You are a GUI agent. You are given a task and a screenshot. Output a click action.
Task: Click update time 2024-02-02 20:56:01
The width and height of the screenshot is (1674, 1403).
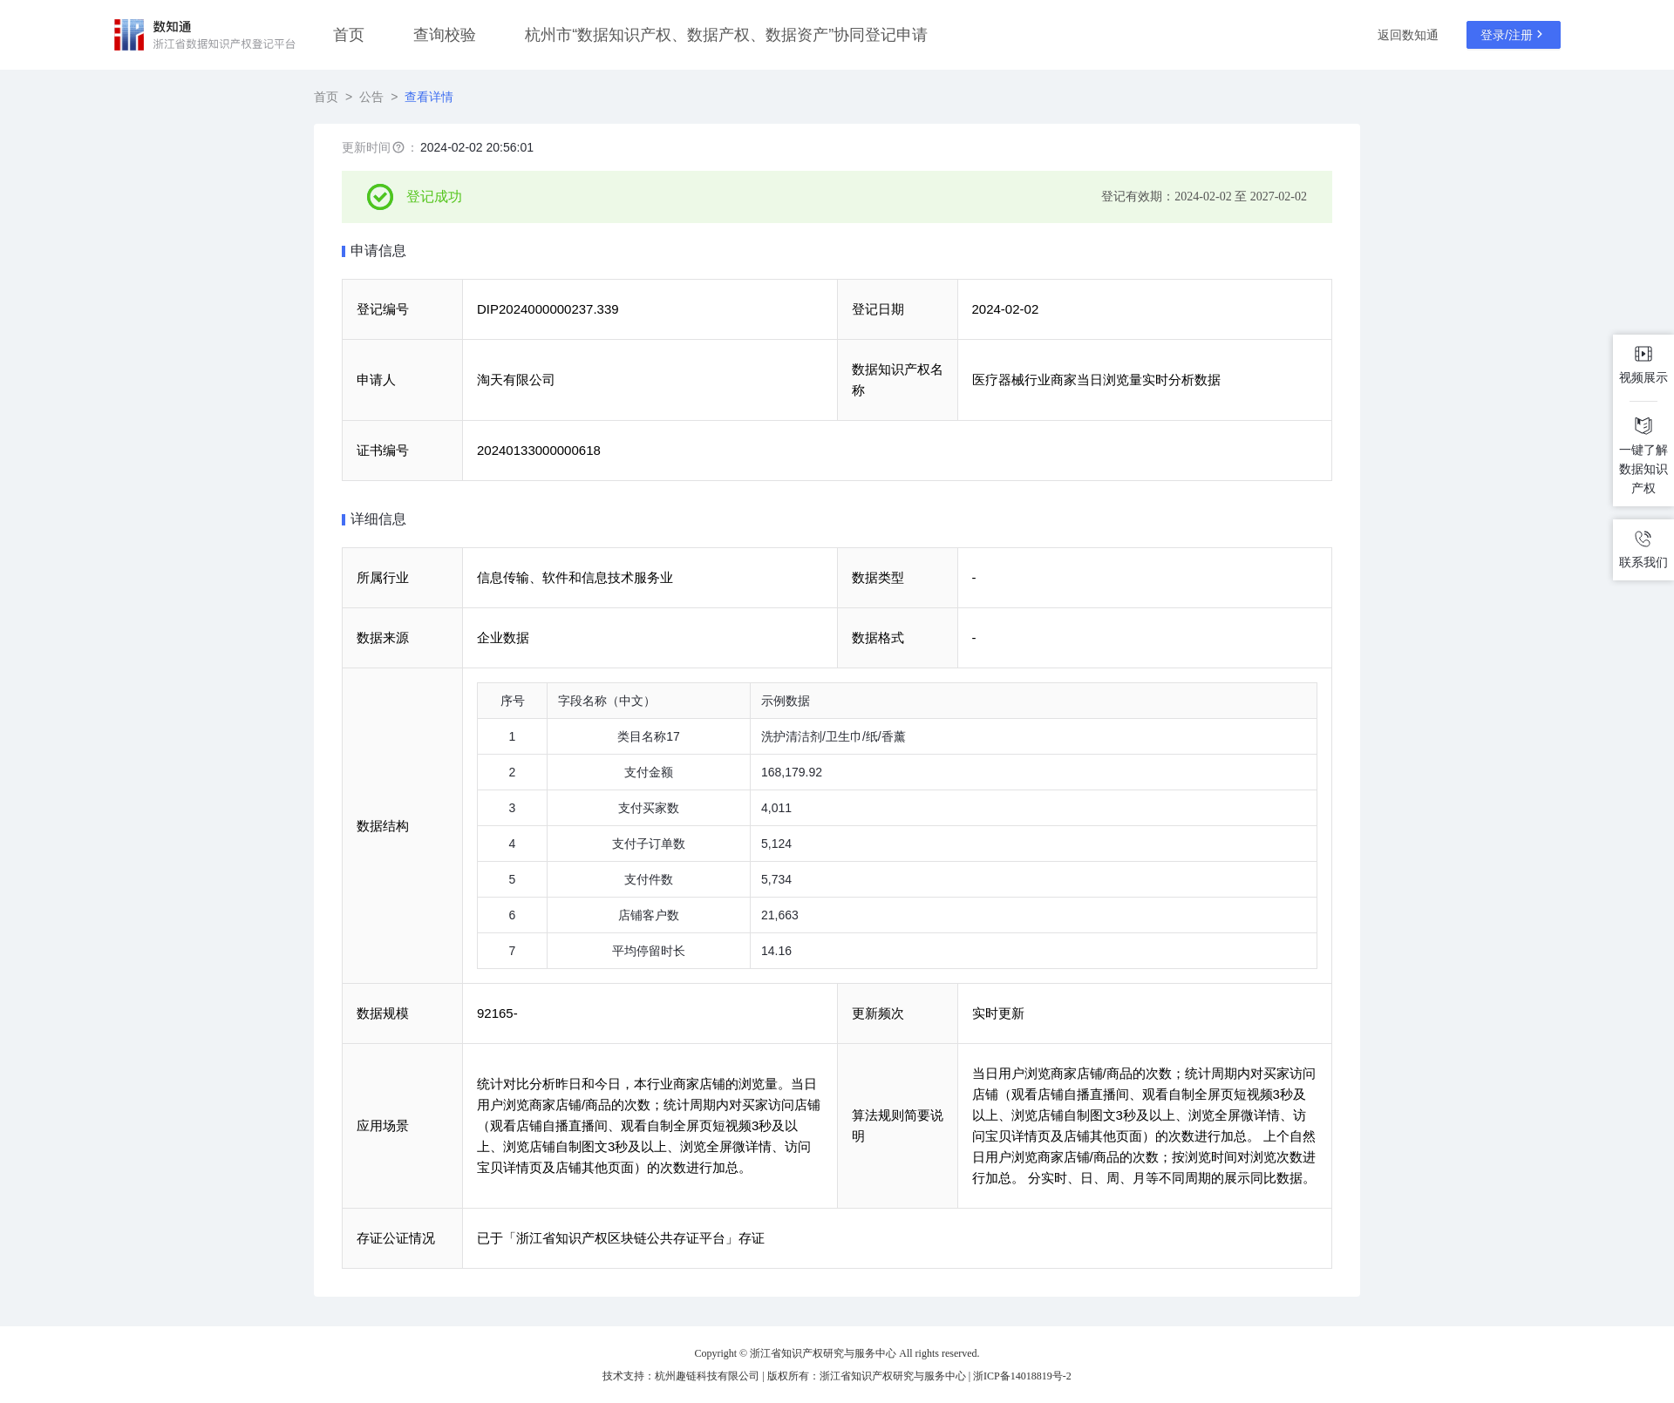[x=477, y=148]
